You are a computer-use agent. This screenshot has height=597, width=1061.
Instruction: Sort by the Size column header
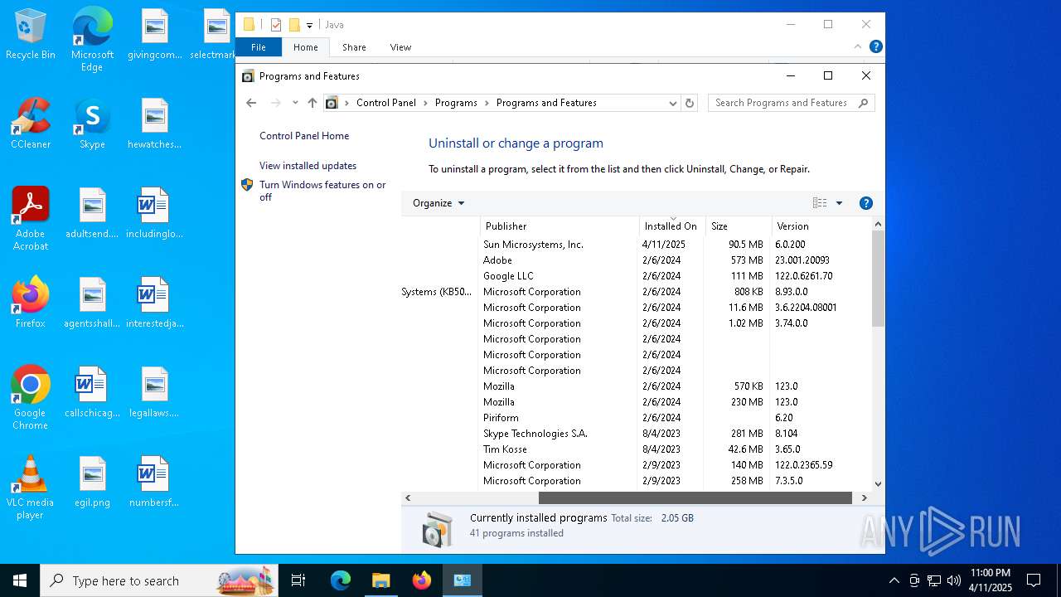(x=739, y=226)
